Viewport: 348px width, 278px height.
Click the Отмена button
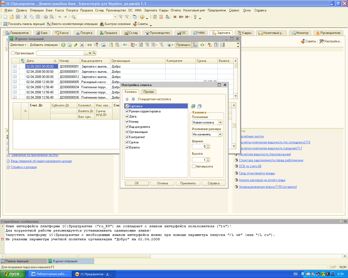click(x=163, y=183)
